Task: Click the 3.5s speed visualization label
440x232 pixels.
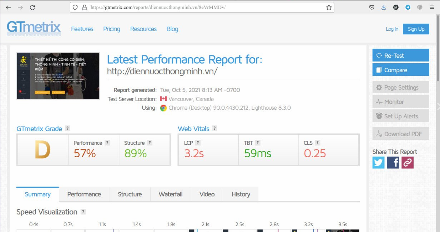Action: [343, 224]
